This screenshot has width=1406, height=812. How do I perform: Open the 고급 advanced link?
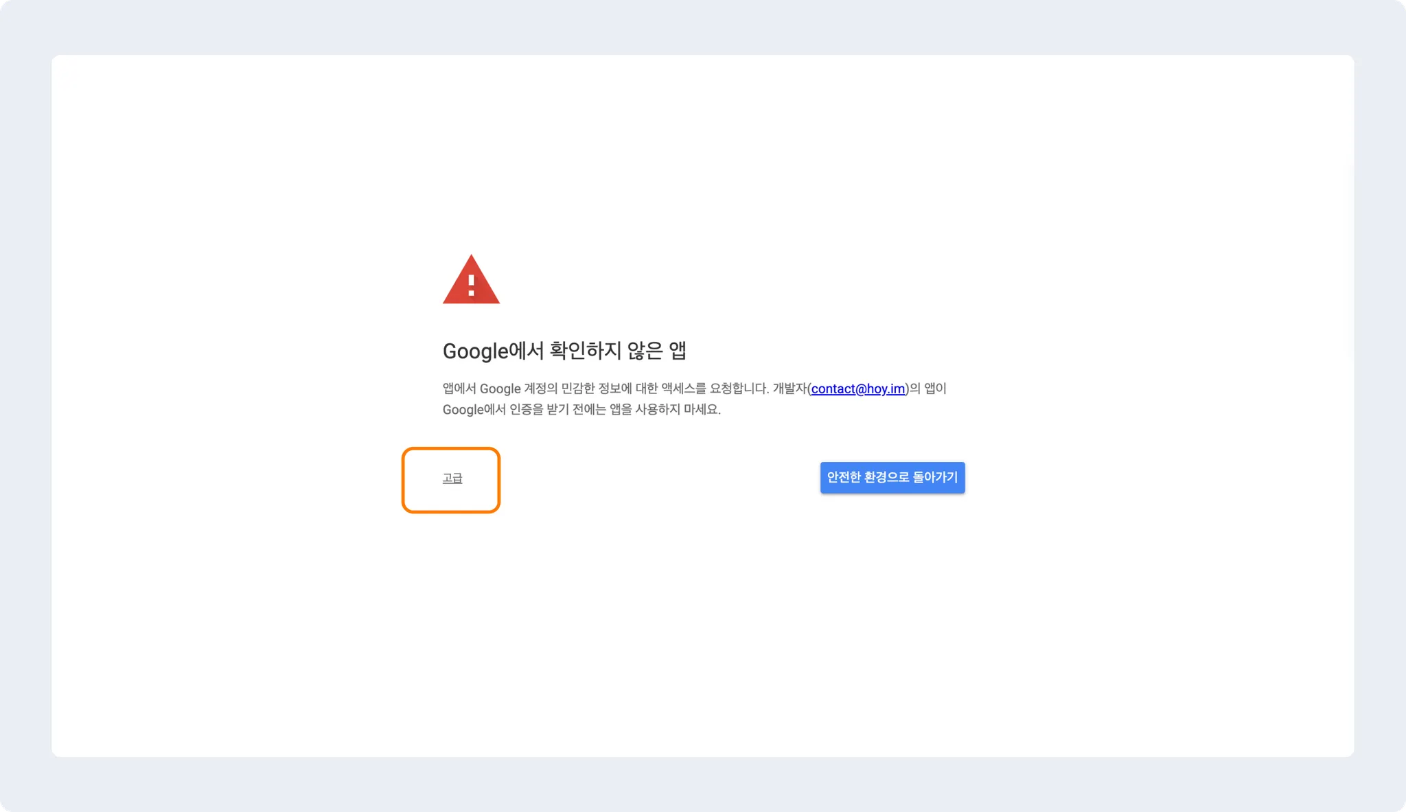click(452, 478)
